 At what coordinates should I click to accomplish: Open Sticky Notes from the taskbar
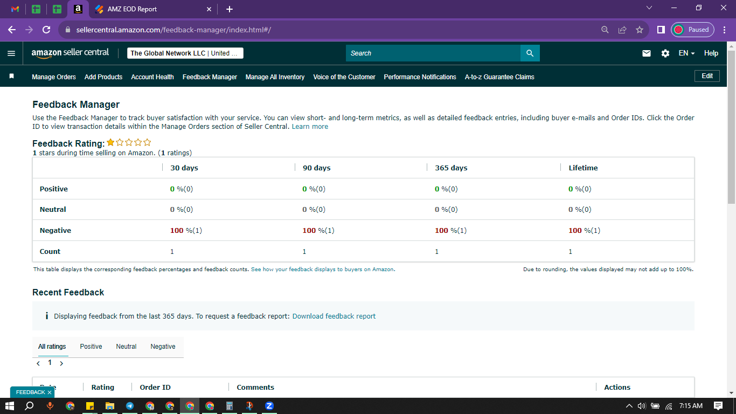pos(90,406)
